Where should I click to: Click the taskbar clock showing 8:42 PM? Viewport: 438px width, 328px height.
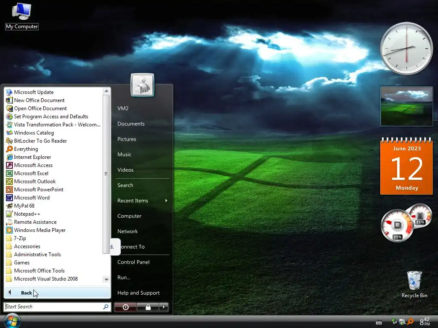(x=425, y=322)
